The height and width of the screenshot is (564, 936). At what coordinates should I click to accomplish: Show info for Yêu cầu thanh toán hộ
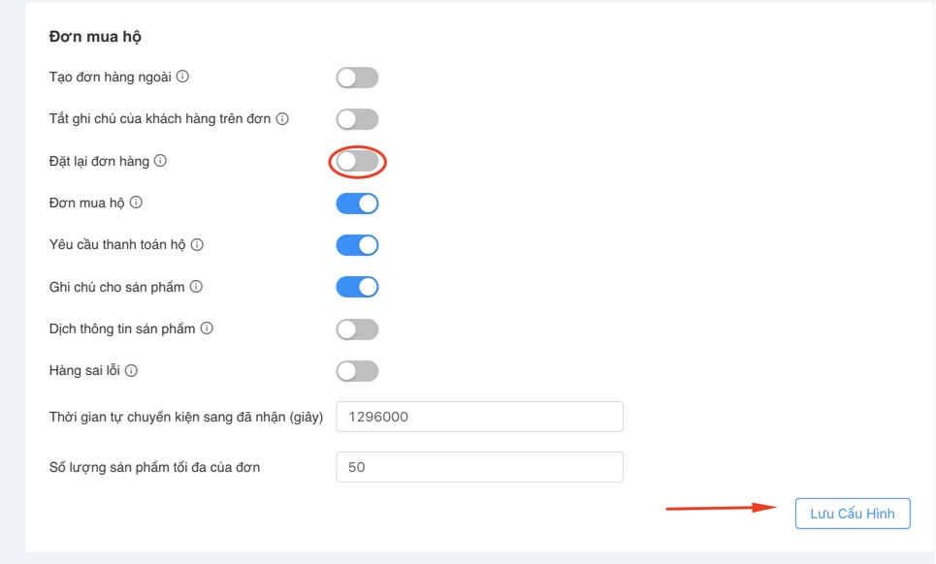coord(197,245)
